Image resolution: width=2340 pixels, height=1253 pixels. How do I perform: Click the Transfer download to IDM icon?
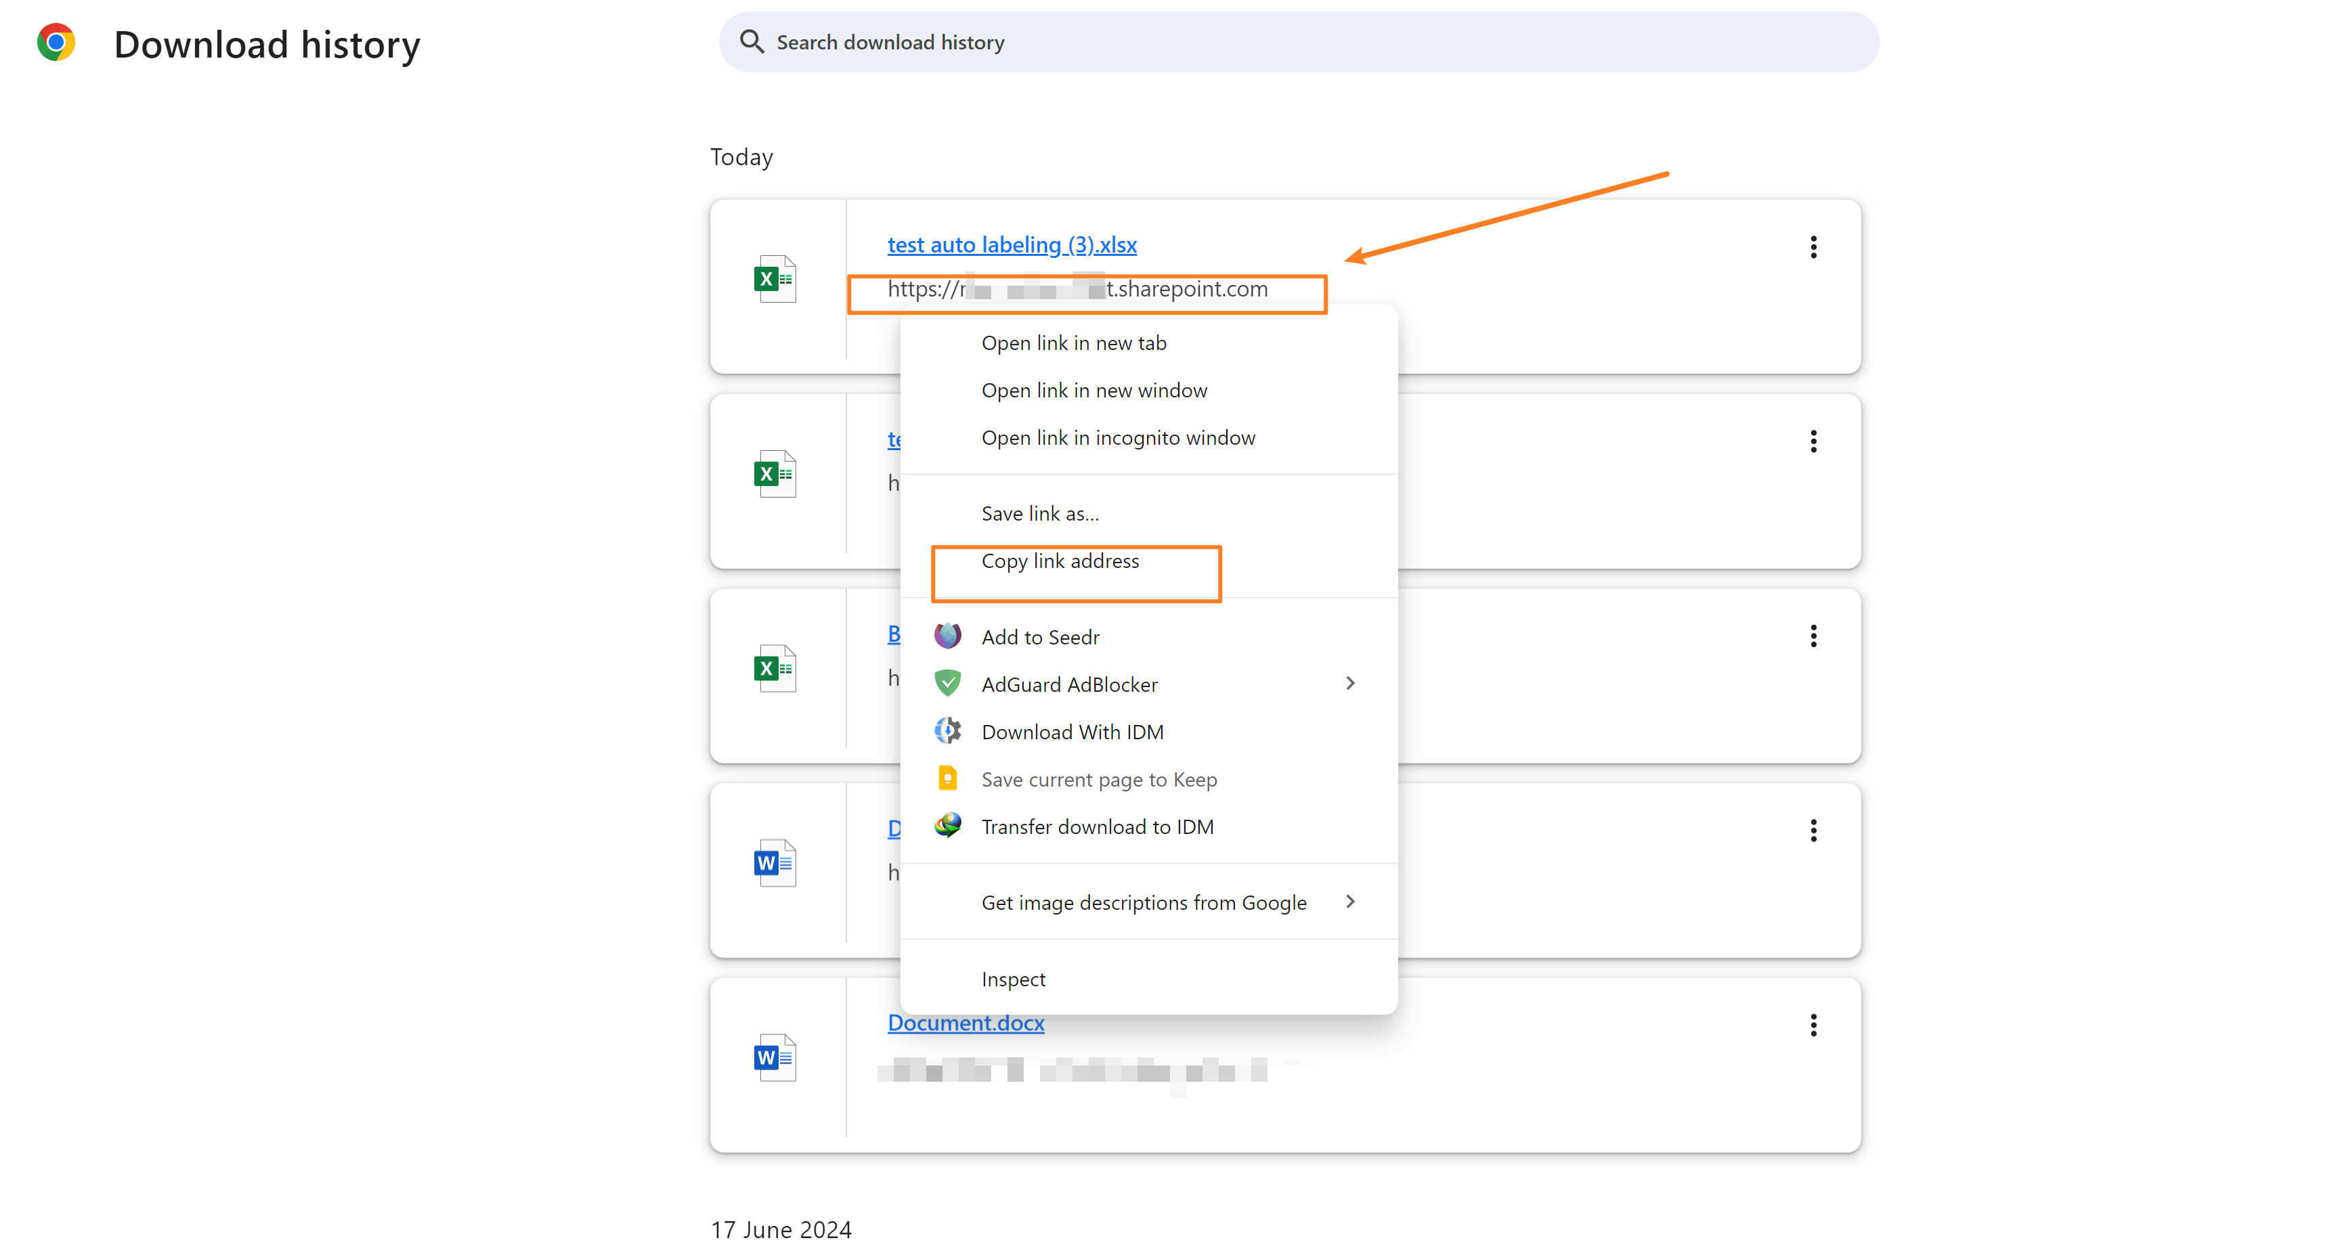(x=947, y=827)
